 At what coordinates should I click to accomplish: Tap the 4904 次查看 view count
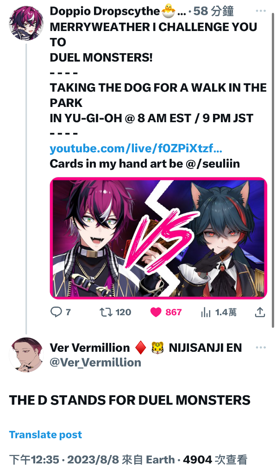(215, 460)
